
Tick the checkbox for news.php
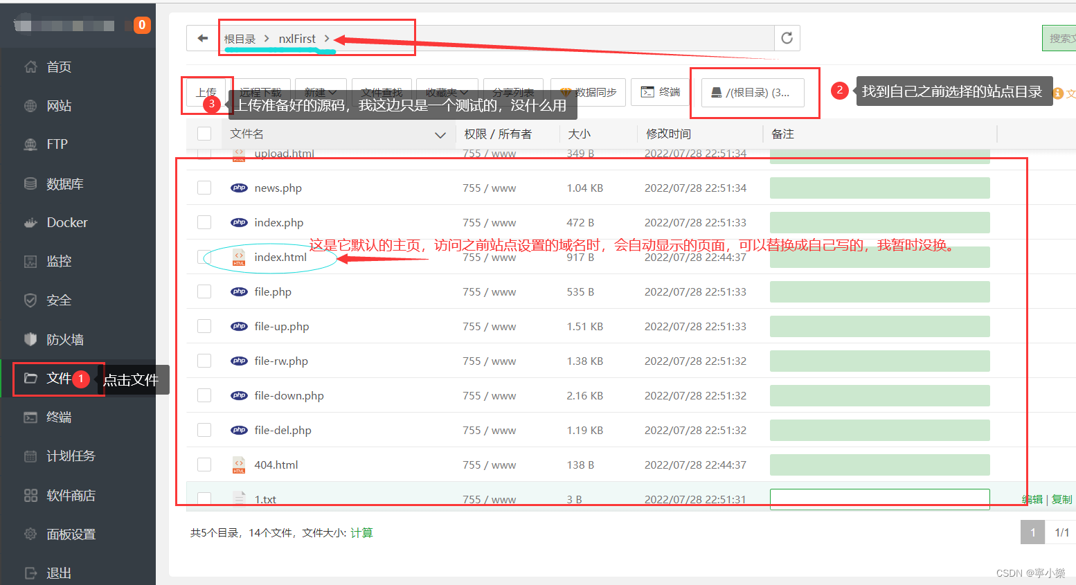coord(204,188)
